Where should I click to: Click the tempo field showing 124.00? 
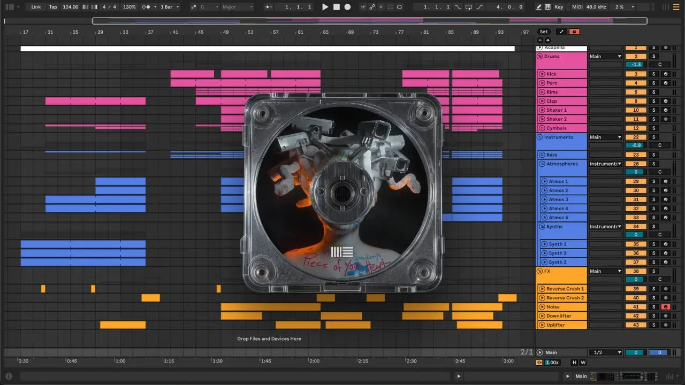click(x=70, y=7)
